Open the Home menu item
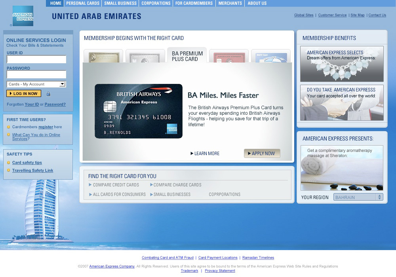The image size is (396, 277). (x=55, y=3)
